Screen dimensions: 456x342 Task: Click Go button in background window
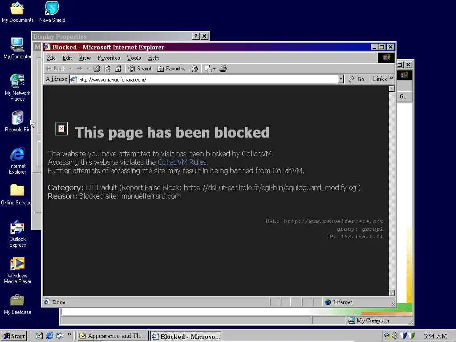point(403,97)
